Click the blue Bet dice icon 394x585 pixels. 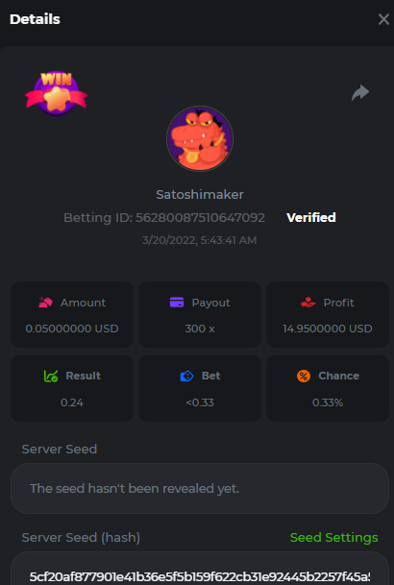pyautogui.click(x=186, y=376)
